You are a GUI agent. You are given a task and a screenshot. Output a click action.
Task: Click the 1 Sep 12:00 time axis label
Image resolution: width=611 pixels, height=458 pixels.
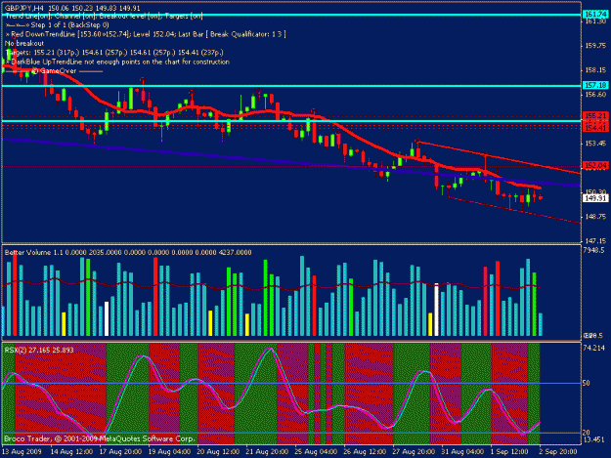pyautogui.click(x=509, y=452)
